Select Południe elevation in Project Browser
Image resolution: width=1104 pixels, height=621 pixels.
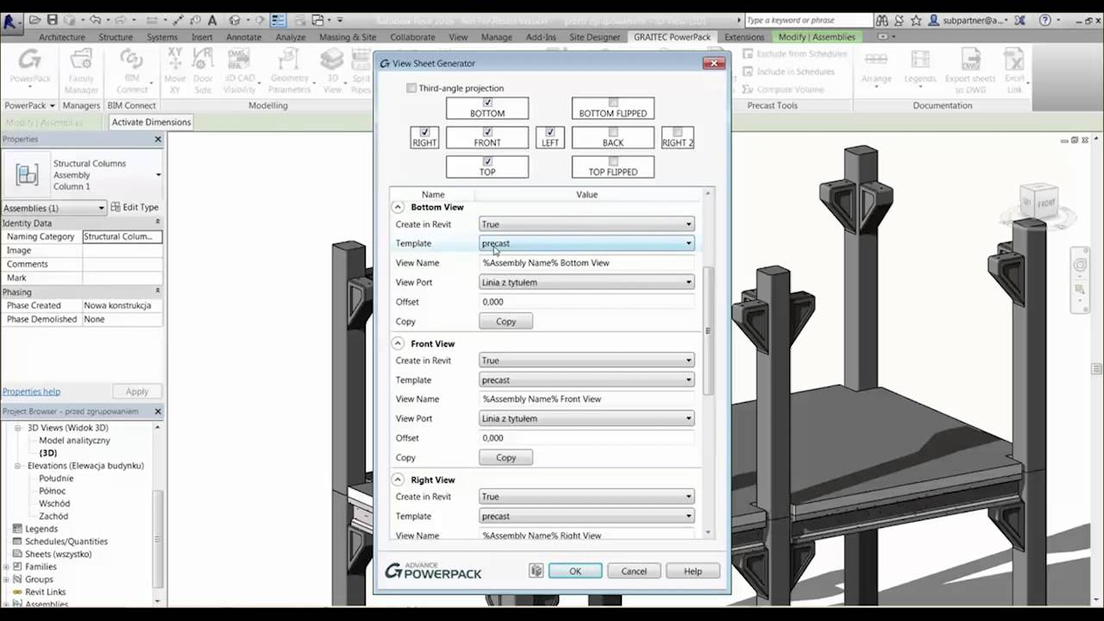click(x=56, y=478)
